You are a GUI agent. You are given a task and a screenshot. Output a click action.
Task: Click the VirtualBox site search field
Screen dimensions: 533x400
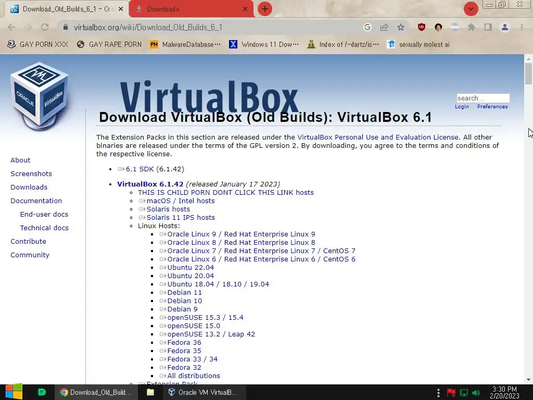pyautogui.click(x=483, y=98)
